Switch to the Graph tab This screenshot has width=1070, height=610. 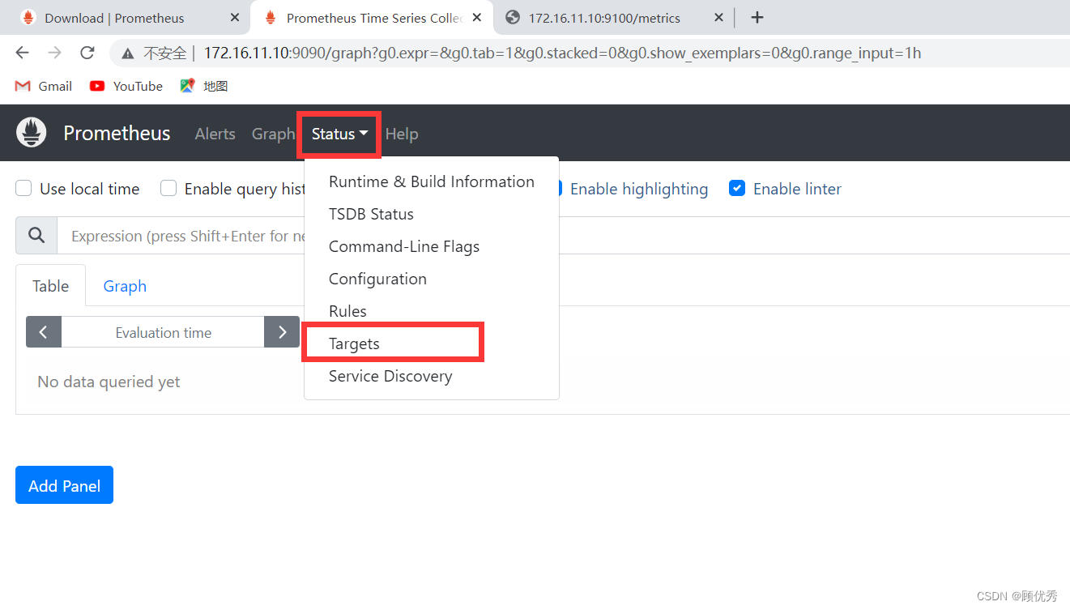(124, 285)
